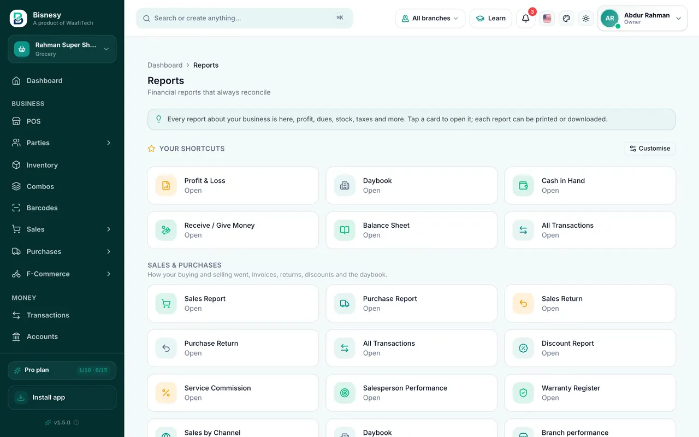699x437 pixels.
Task: Open the Abdur Rahman account menu
Action: (x=642, y=19)
